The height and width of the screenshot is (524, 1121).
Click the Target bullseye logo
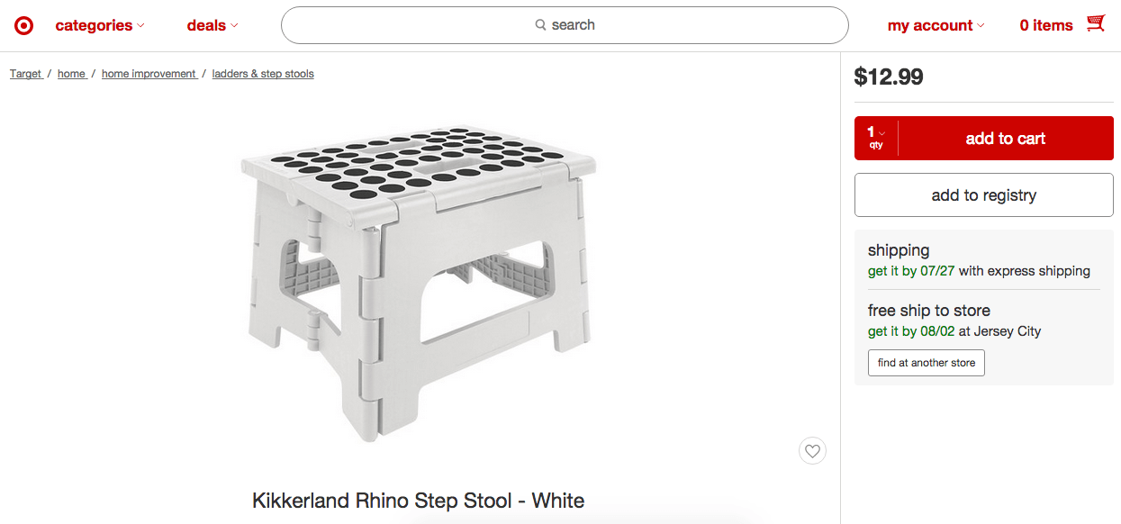(x=24, y=25)
